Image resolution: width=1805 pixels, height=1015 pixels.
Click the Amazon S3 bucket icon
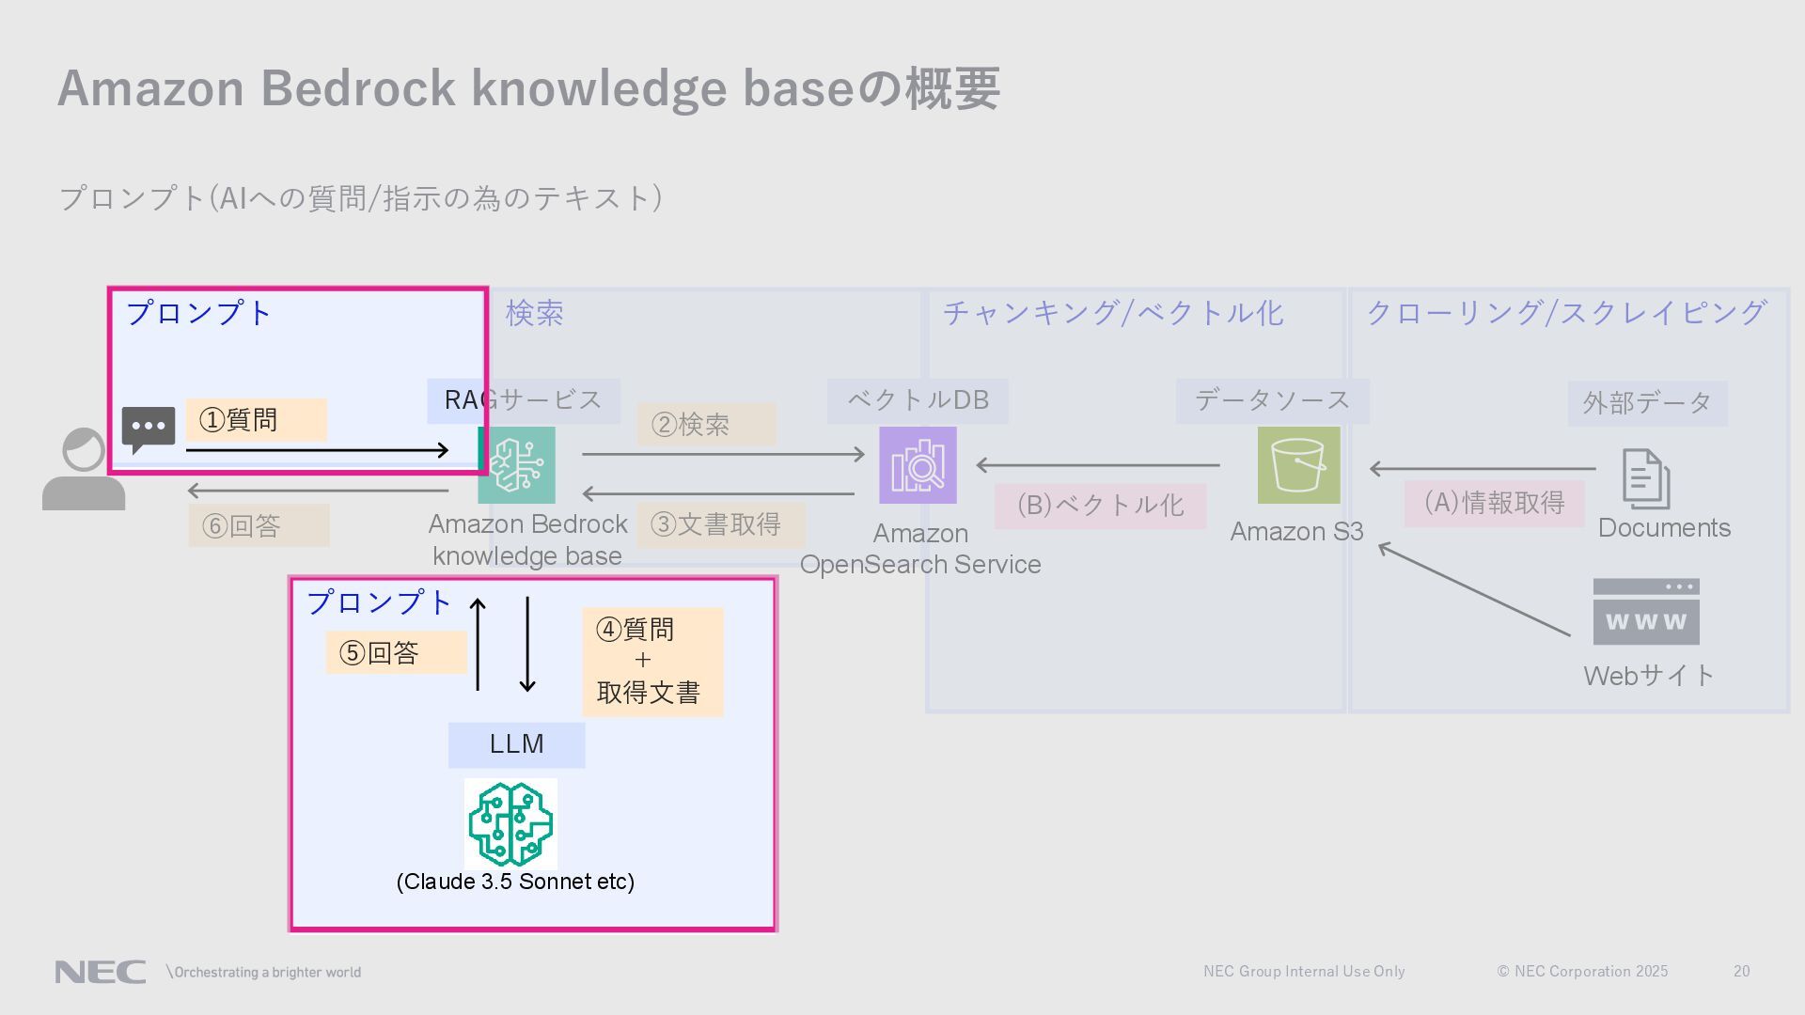coord(1298,465)
